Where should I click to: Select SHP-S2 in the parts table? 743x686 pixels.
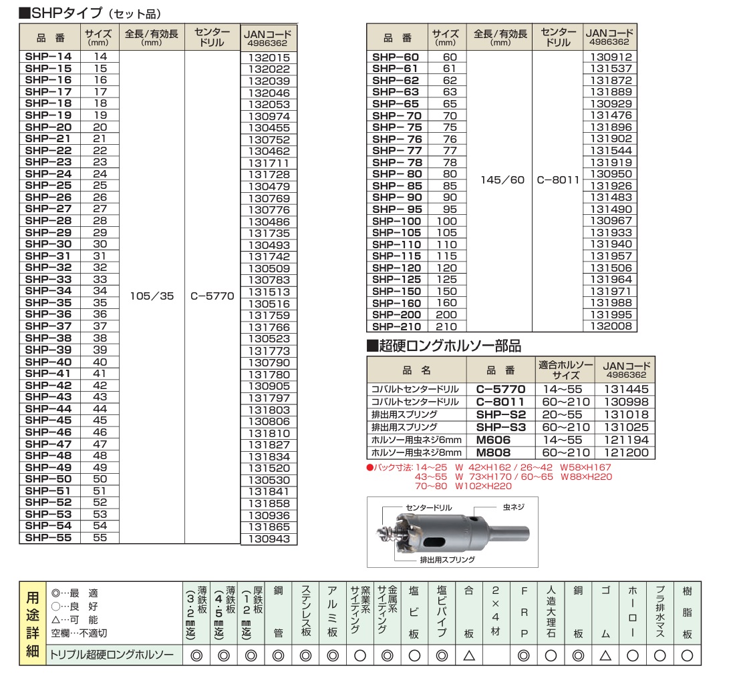click(x=501, y=415)
